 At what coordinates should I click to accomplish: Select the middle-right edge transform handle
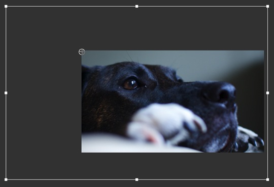click(268, 93)
